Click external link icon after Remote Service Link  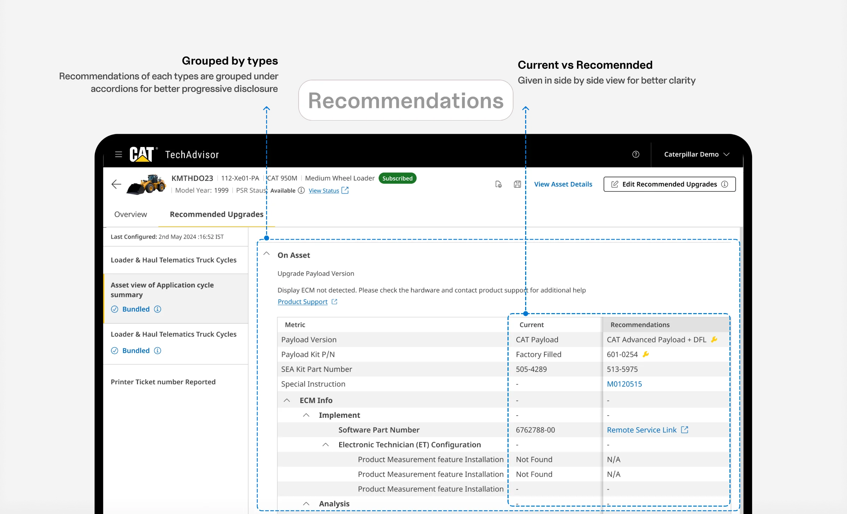tap(685, 430)
